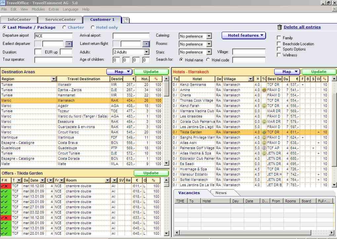Switch to the ServiceCenter tab

point(60,19)
